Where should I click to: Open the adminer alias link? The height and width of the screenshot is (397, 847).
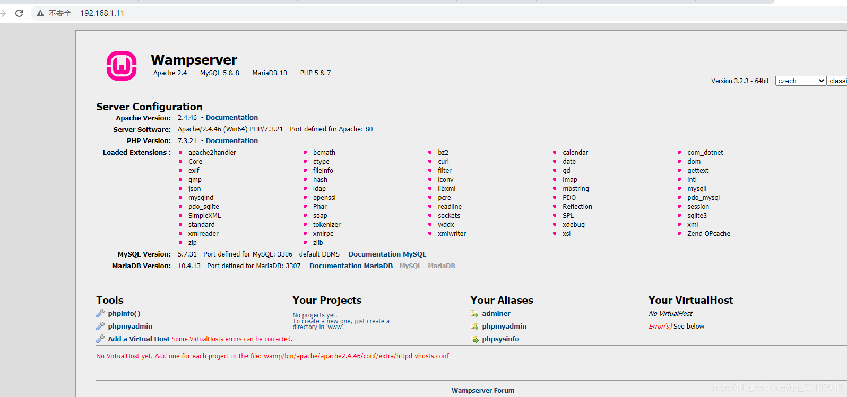(x=496, y=314)
